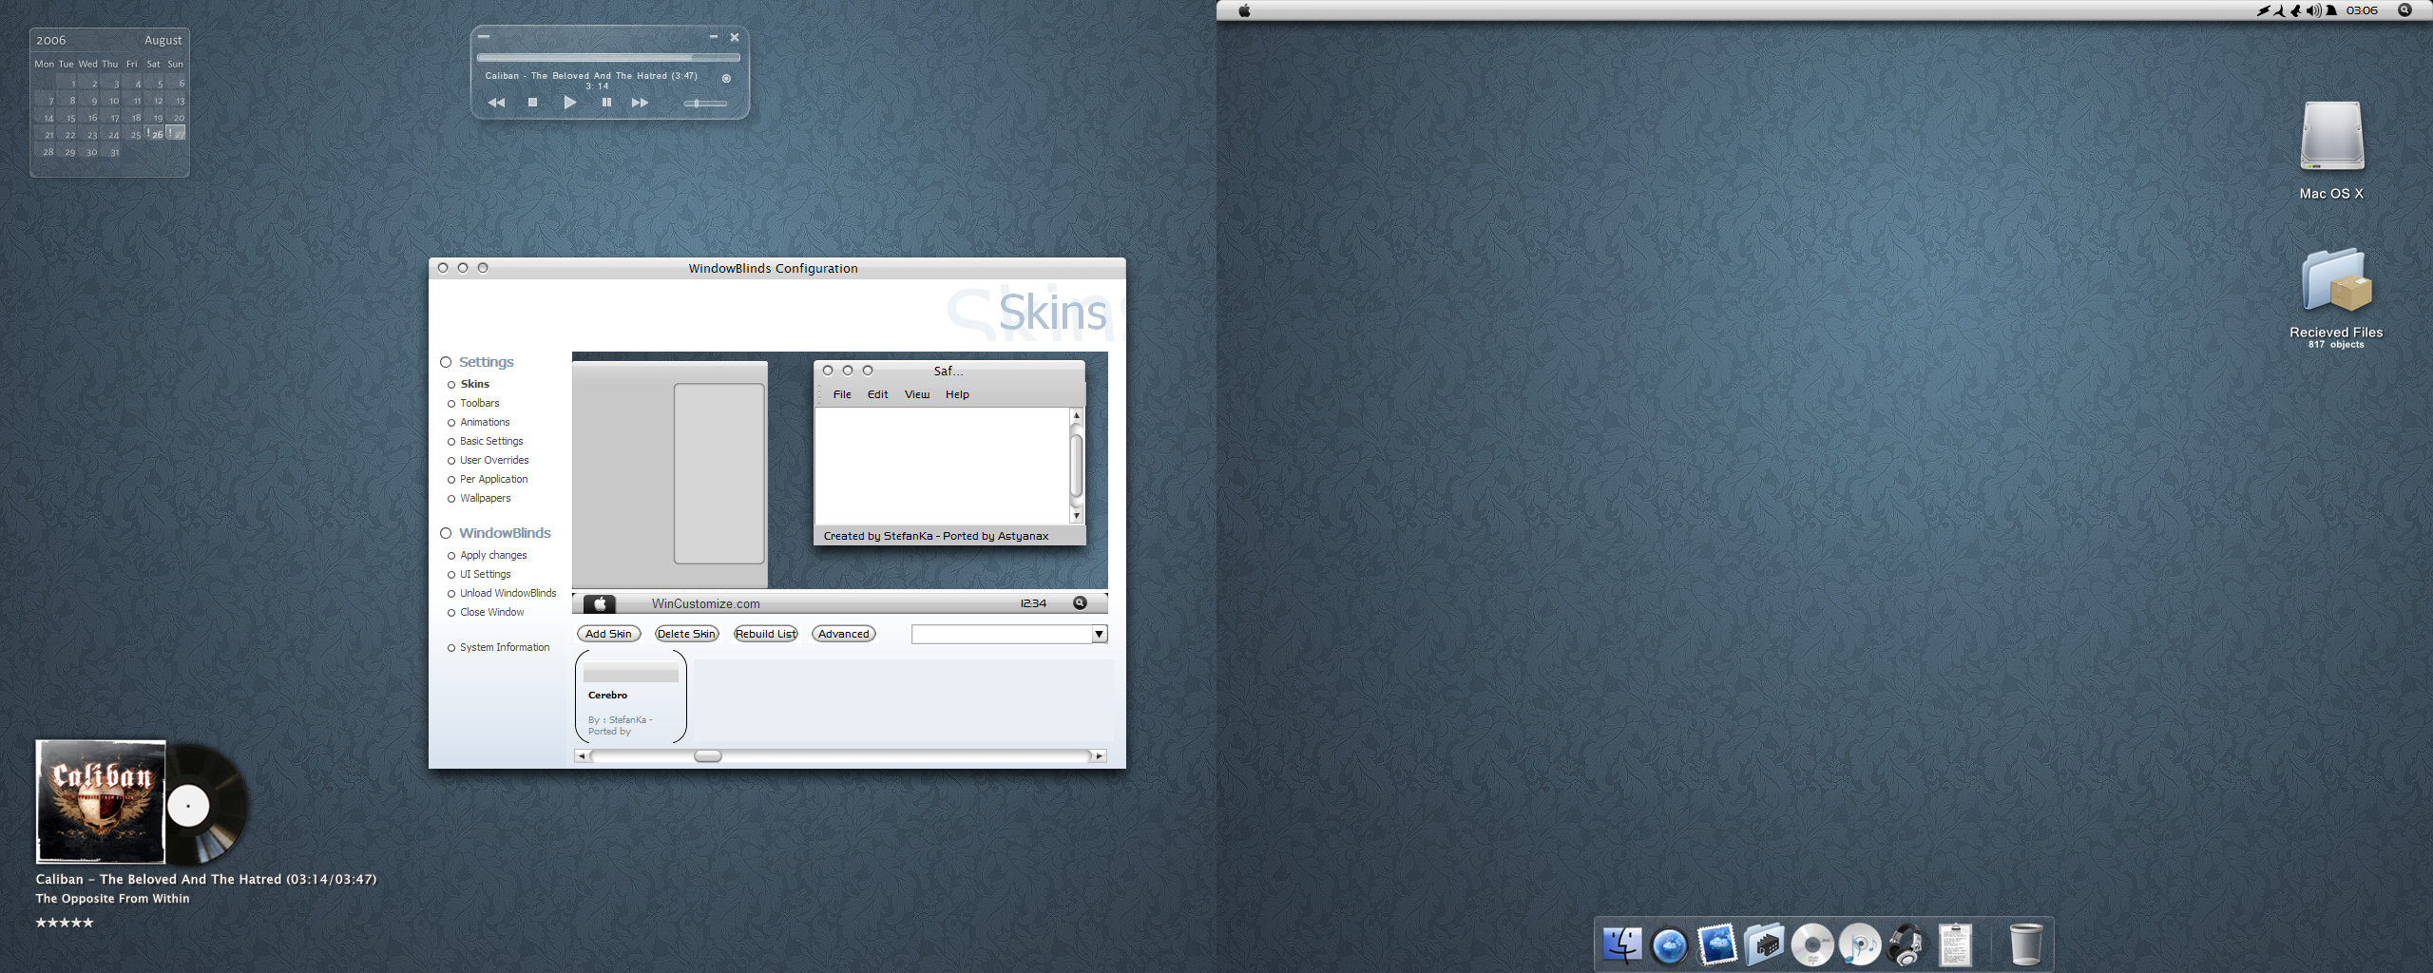Click the preview window scroll-up arrow
Screen dimensions: 2433x973
pyautogui.click(x=1076, y=415)
